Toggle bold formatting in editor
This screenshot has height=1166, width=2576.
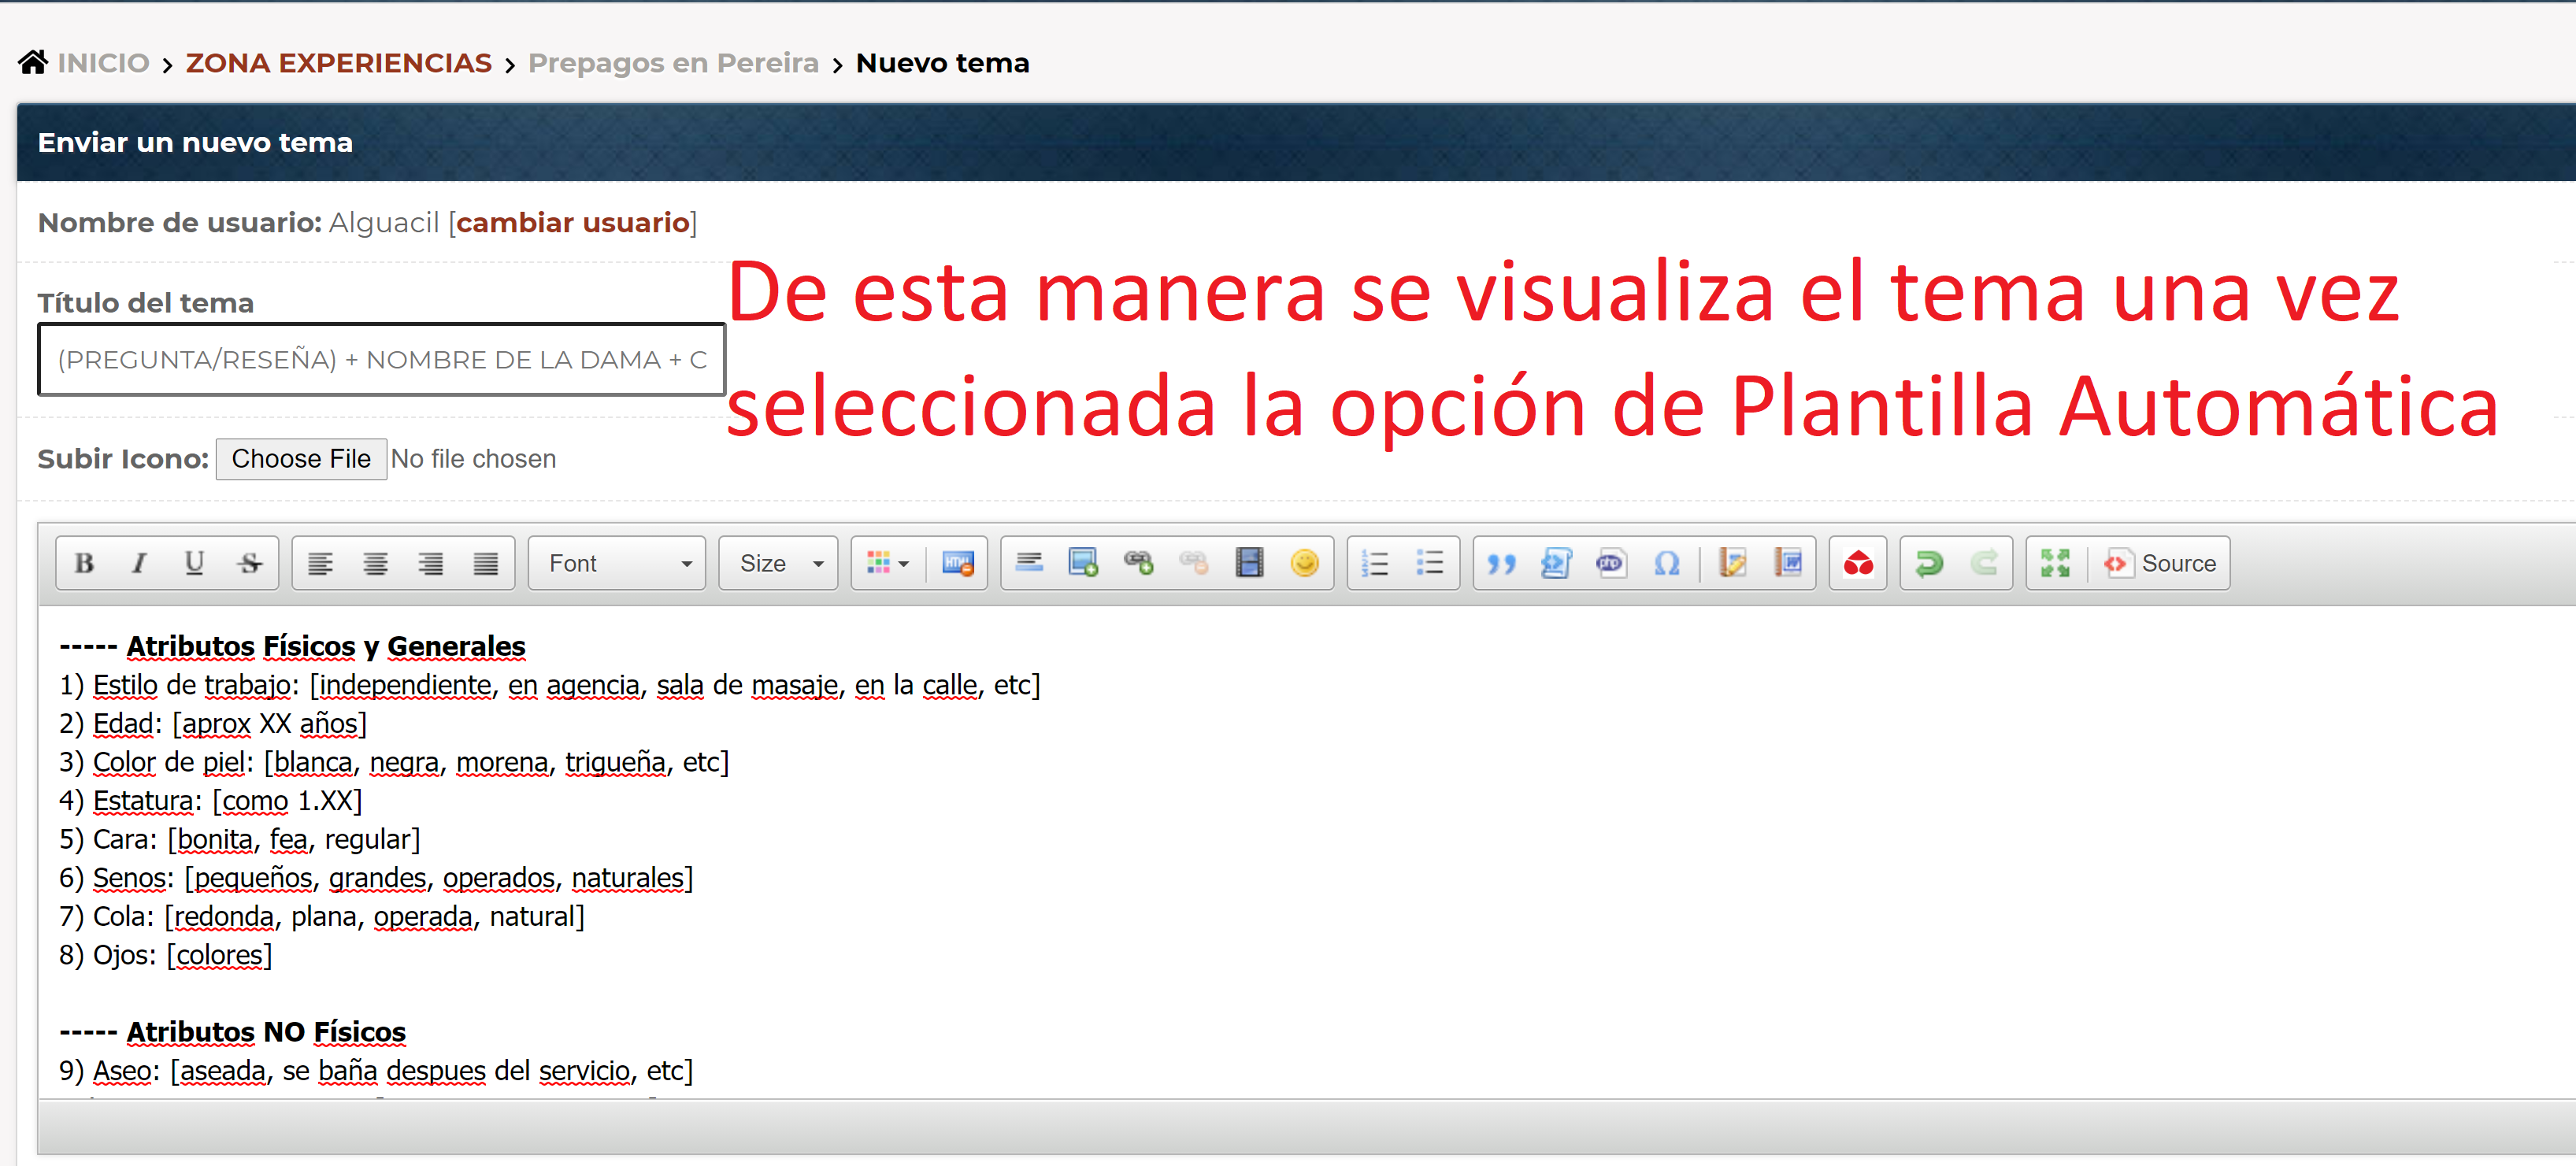pos(85,563)
